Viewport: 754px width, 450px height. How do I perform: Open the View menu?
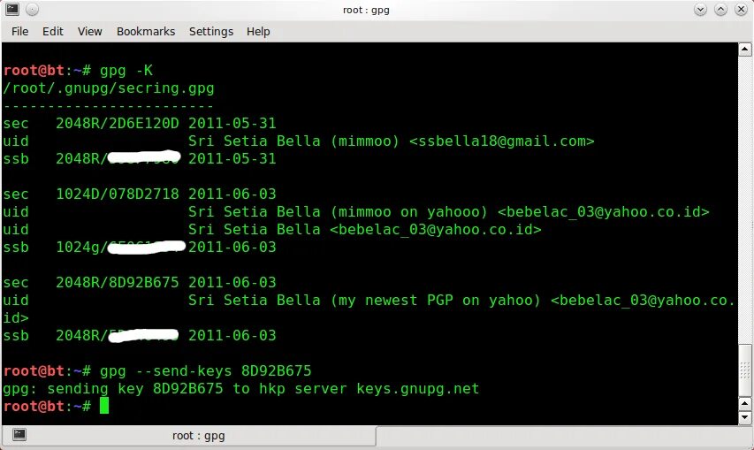[90, 31]
